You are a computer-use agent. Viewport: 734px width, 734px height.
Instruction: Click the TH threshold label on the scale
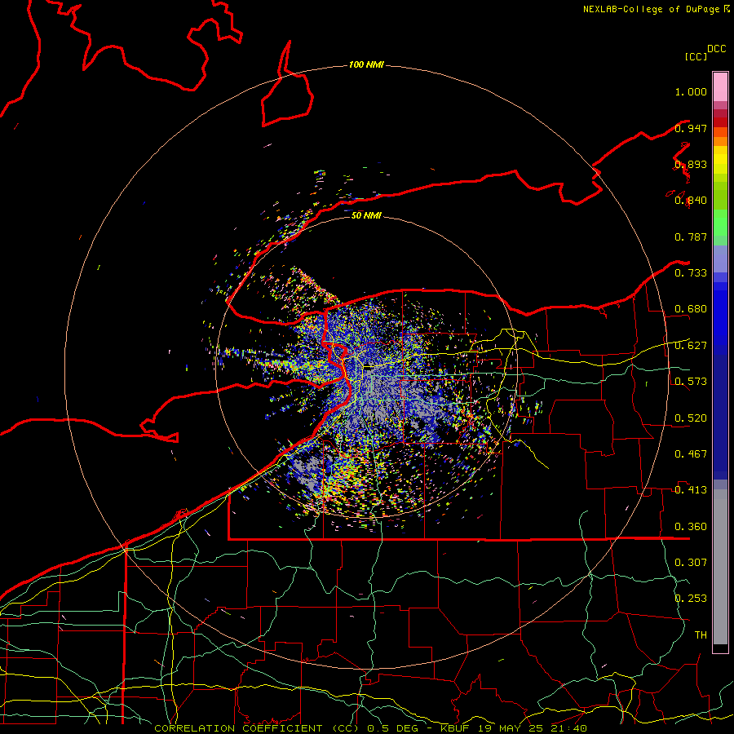701,635
